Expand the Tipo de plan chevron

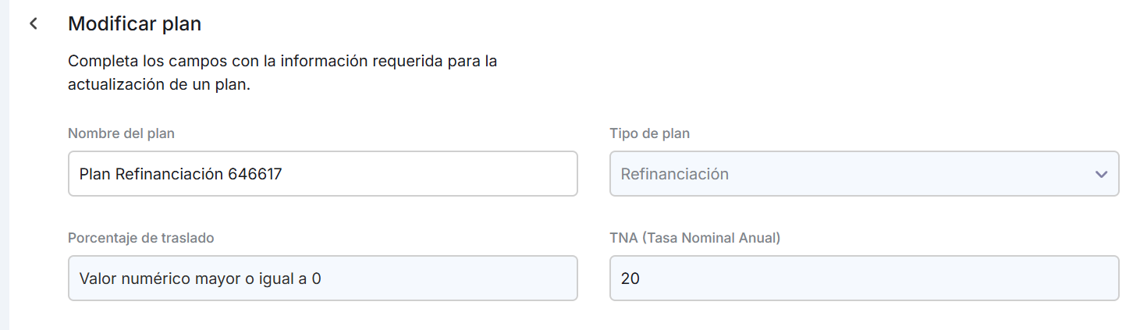click(1101, 174)
